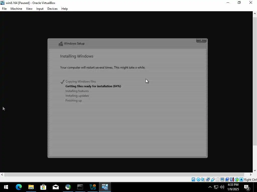Image resolution: width=257 pixels, height=192 pixels.
Task: Click the display settings status icon
Action: [x=222, y=179]
